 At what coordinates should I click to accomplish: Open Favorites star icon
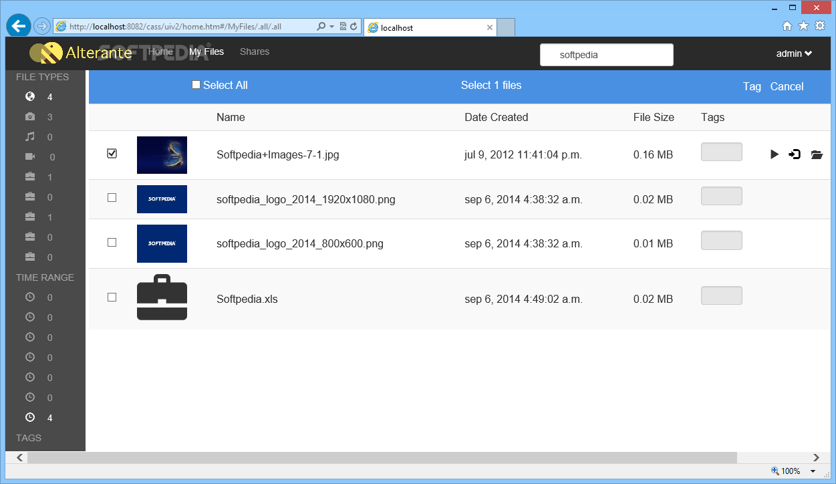803,26
